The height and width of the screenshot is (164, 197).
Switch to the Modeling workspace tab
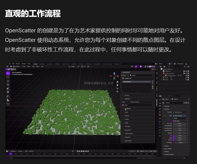[x=42, y=64]
